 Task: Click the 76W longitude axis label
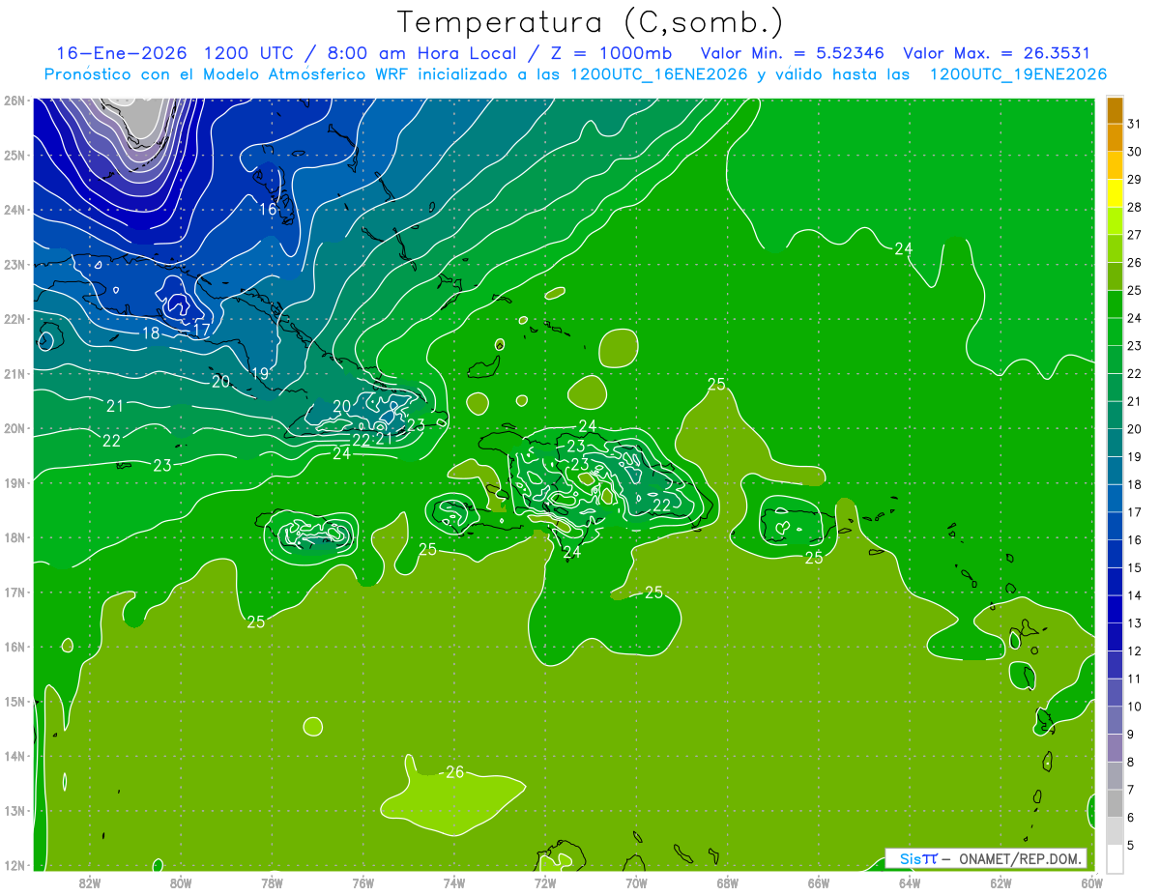pos(362,882)
